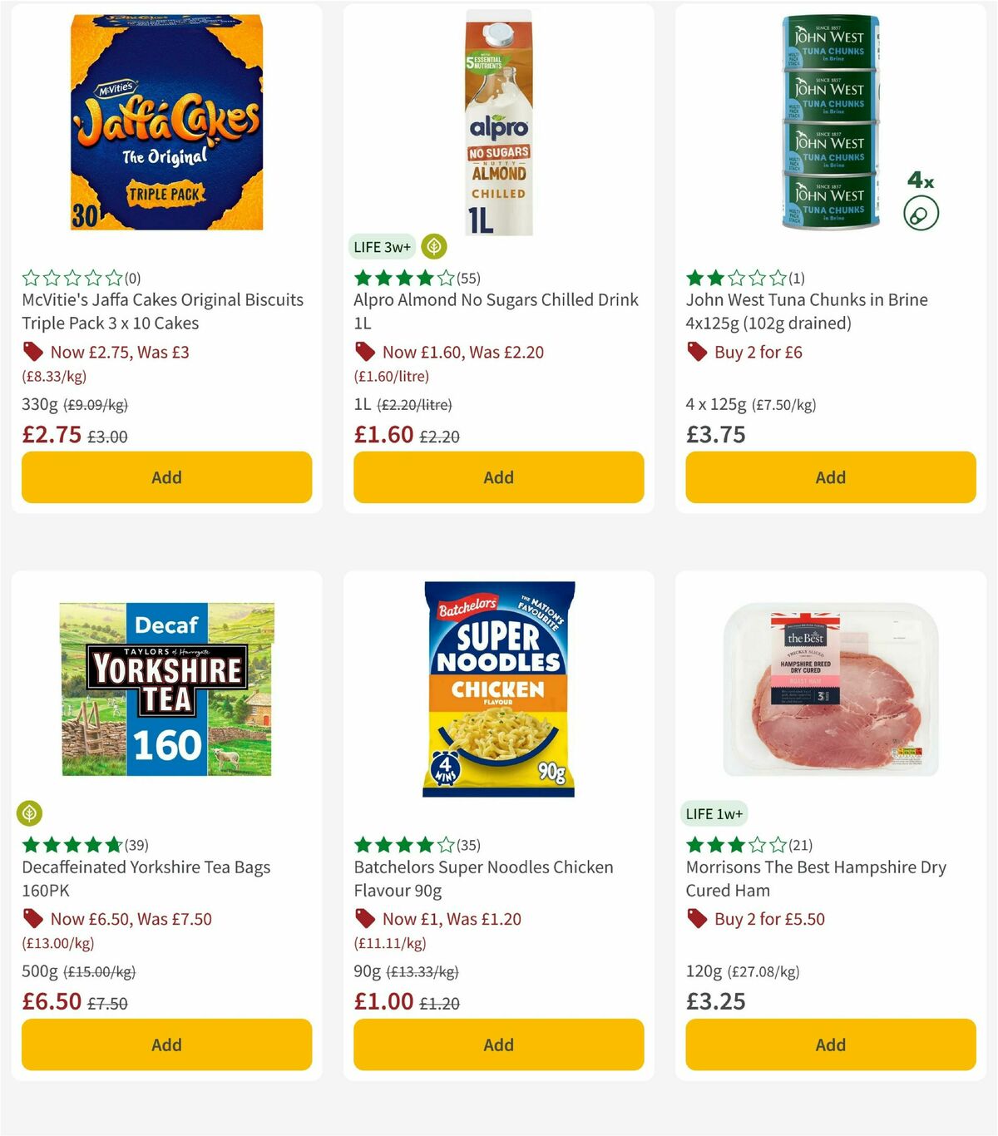Click the offer tag icon on Alpro Almond promotion

364,352
